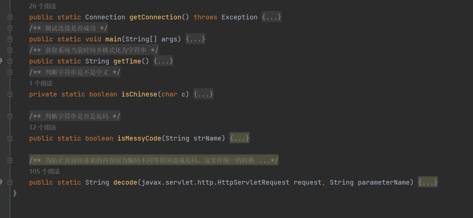Click gutter fold icon beside decode method

point(10,182)
